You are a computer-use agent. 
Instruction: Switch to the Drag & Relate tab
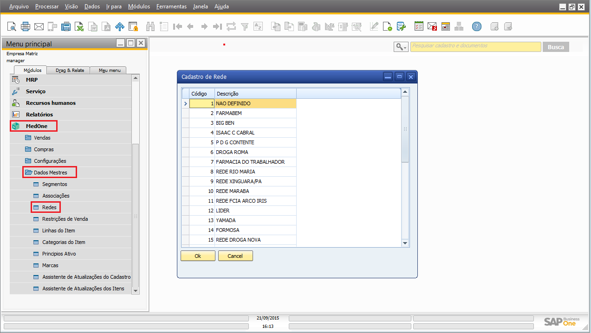click(x=70, y=70)
